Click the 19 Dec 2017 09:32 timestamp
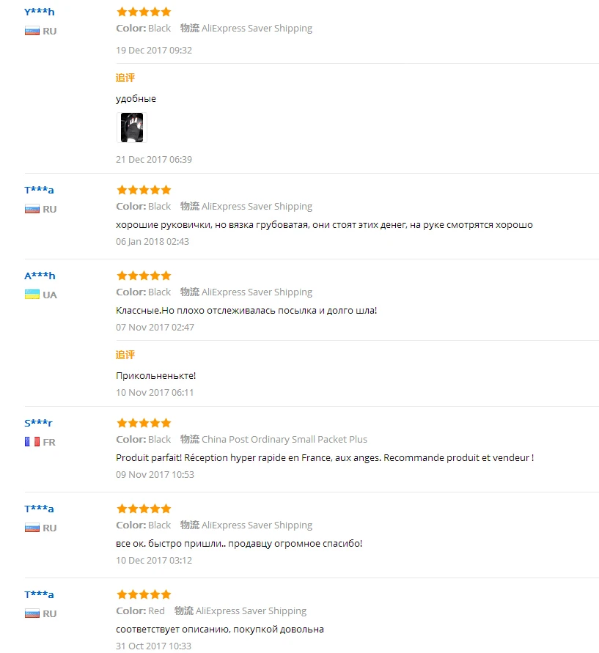 tap(154, 50)
